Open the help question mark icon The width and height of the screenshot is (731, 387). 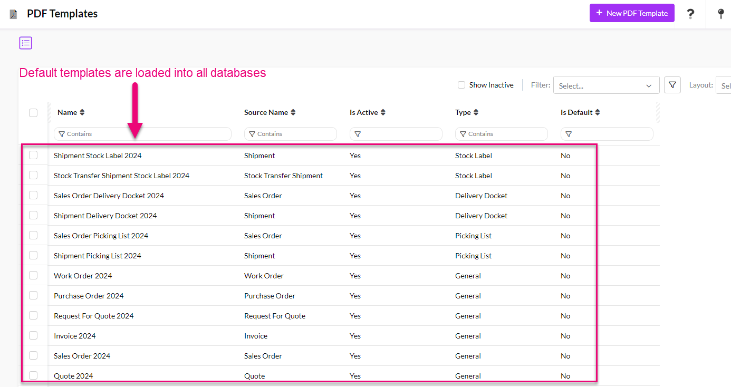tap(690, 14)
